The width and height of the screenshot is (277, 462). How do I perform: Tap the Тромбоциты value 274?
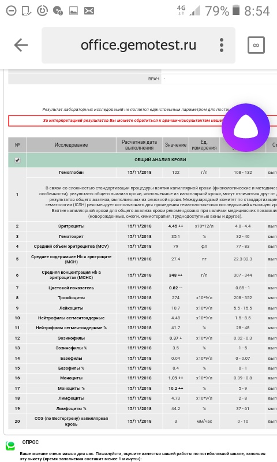tap(176, 298)
